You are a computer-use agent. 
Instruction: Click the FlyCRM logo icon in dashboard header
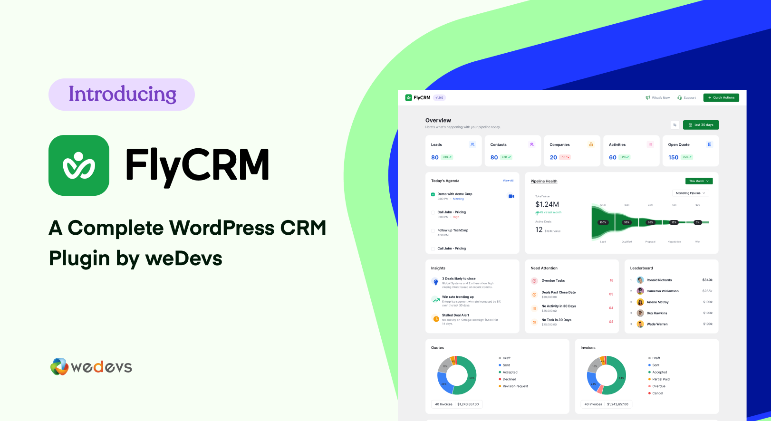tap(408, 98)
